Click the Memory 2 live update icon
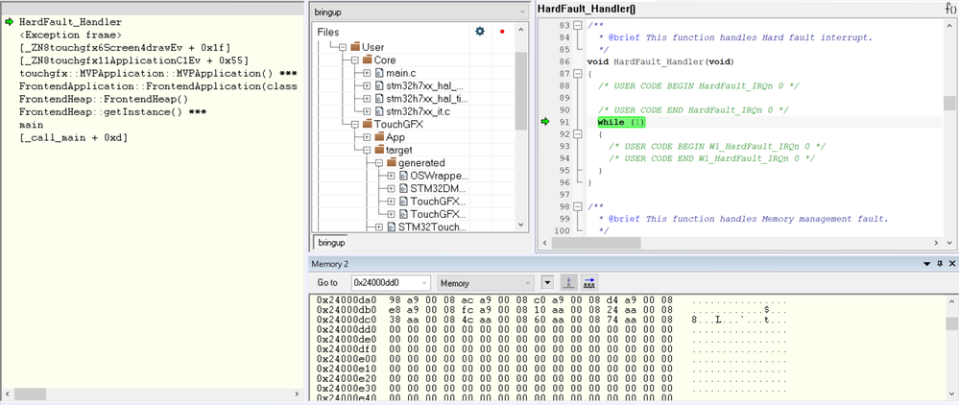Viewport: 959px width, 405px height. click(568, 283)
